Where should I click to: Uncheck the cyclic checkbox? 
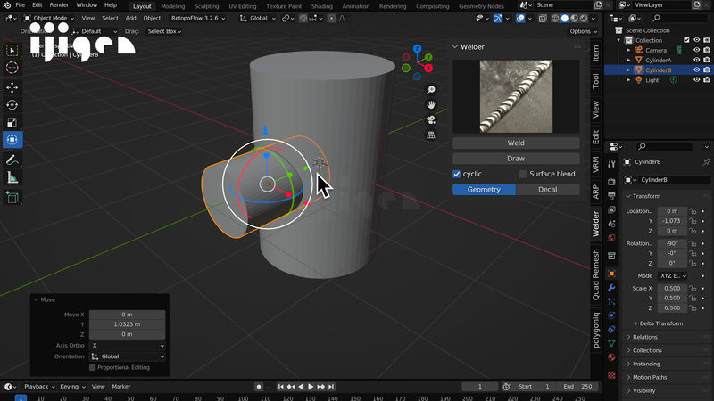click(x=457, y=174)
